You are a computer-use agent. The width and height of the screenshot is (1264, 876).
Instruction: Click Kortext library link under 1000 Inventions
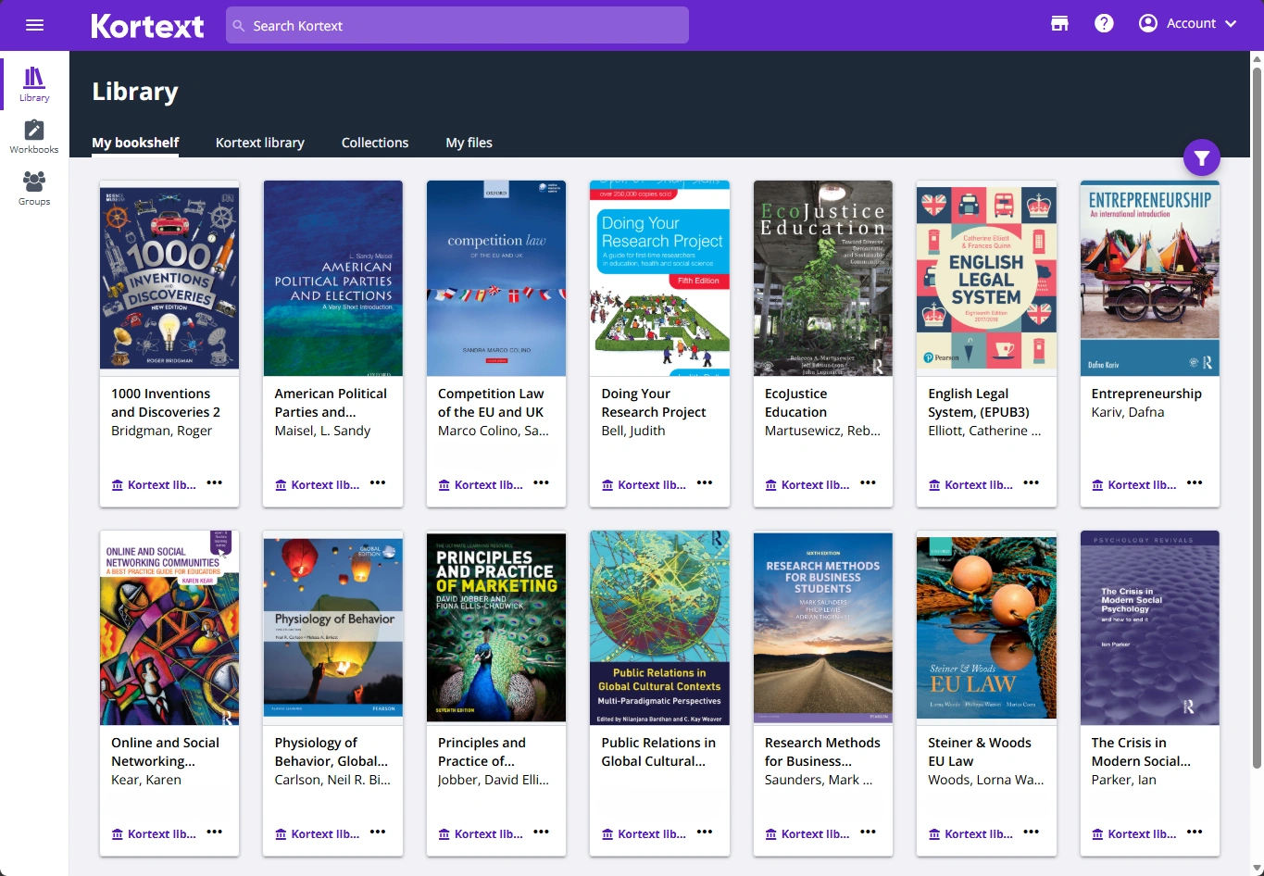(154, 485)
